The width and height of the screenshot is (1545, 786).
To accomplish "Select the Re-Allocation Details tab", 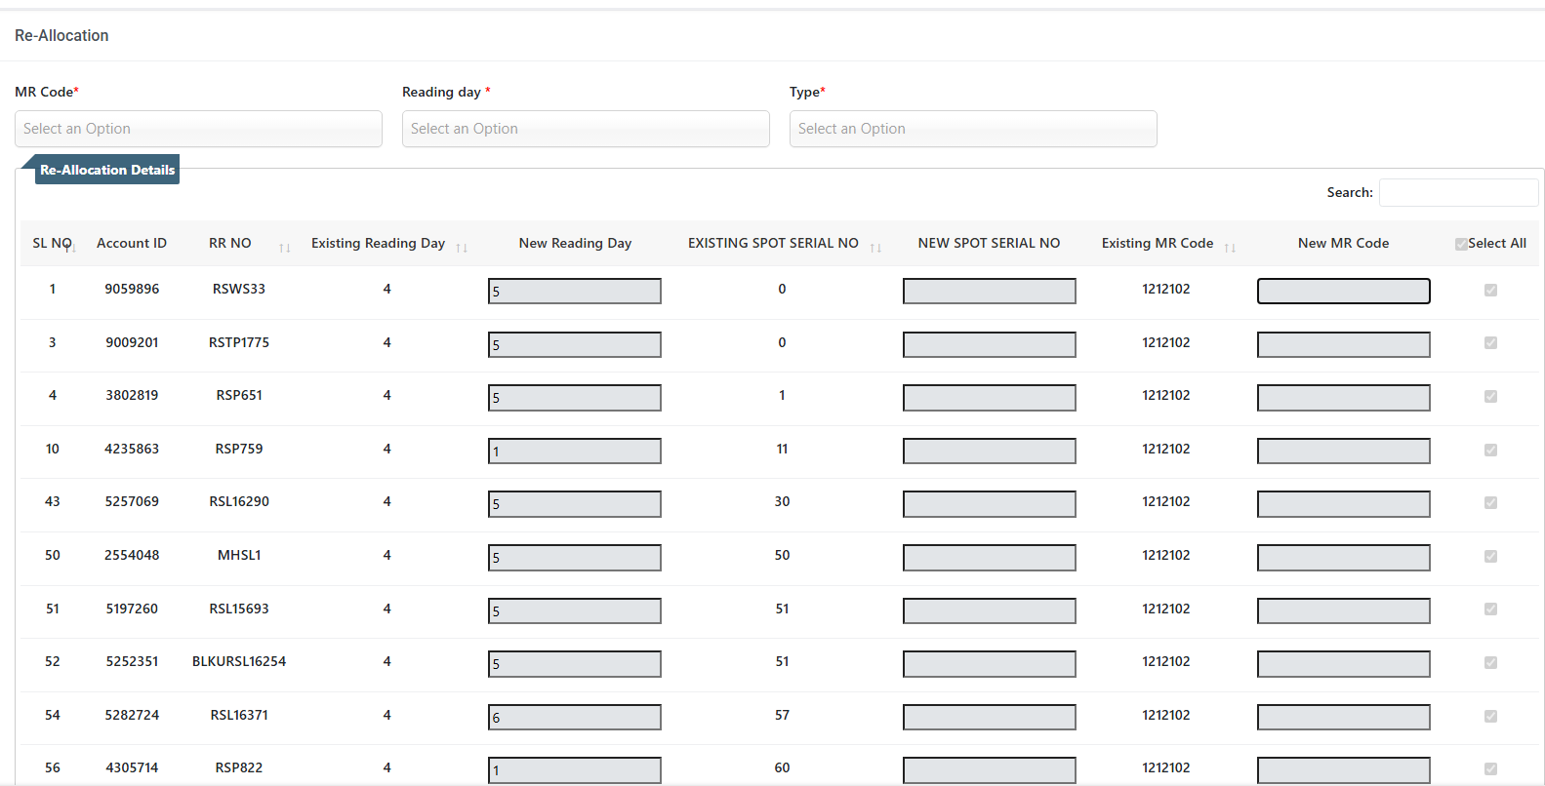I will (x=107, y=170).
